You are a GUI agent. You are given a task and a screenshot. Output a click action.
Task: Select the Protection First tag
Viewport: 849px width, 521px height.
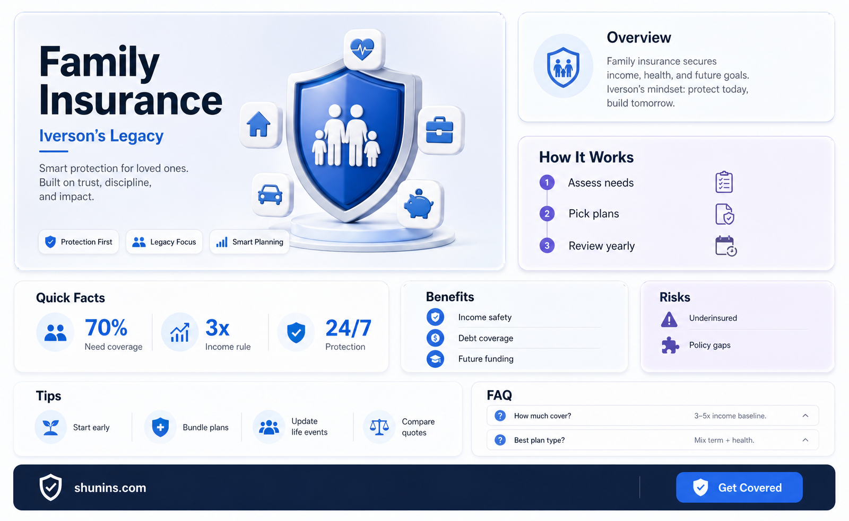(79, 242)
